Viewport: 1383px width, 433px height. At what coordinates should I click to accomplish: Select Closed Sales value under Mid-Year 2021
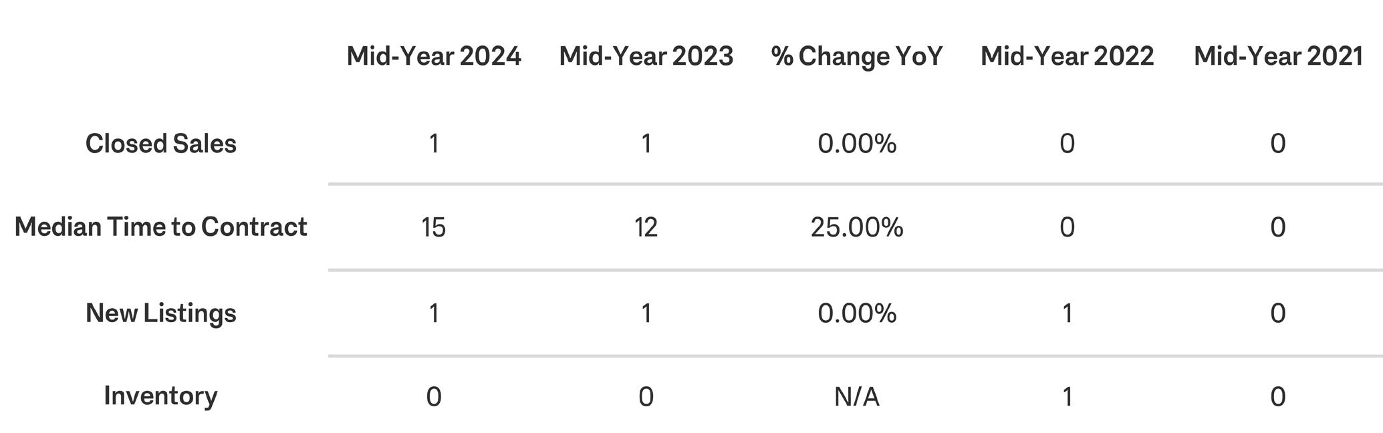(1278, 144)
